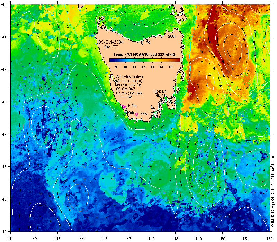Click the 'and velocity for' text line
The height and width of the screenshot is (242, 277).
coord(128,85)
